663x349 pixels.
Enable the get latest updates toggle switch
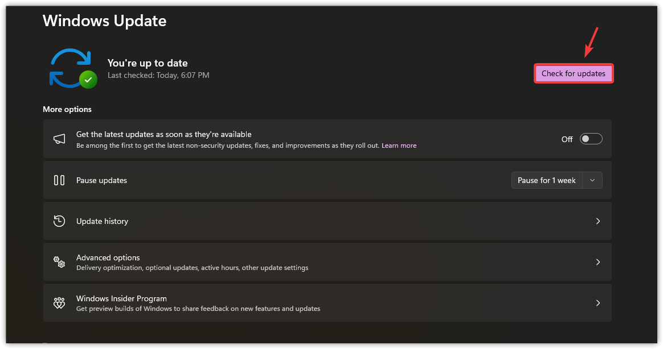click(x=591, y=139)
